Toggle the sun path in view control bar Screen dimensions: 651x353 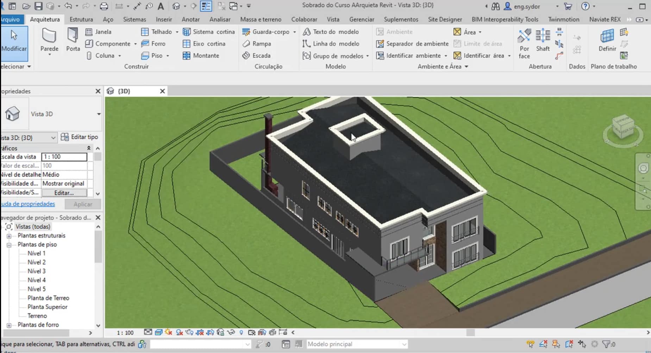(168, 332)
